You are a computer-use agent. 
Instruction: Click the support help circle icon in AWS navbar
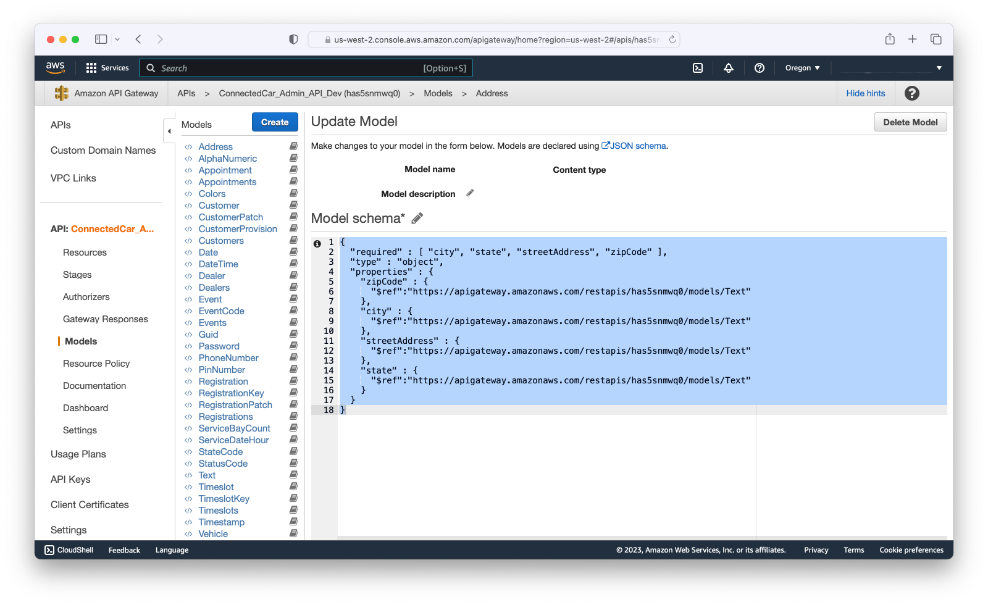760,68
